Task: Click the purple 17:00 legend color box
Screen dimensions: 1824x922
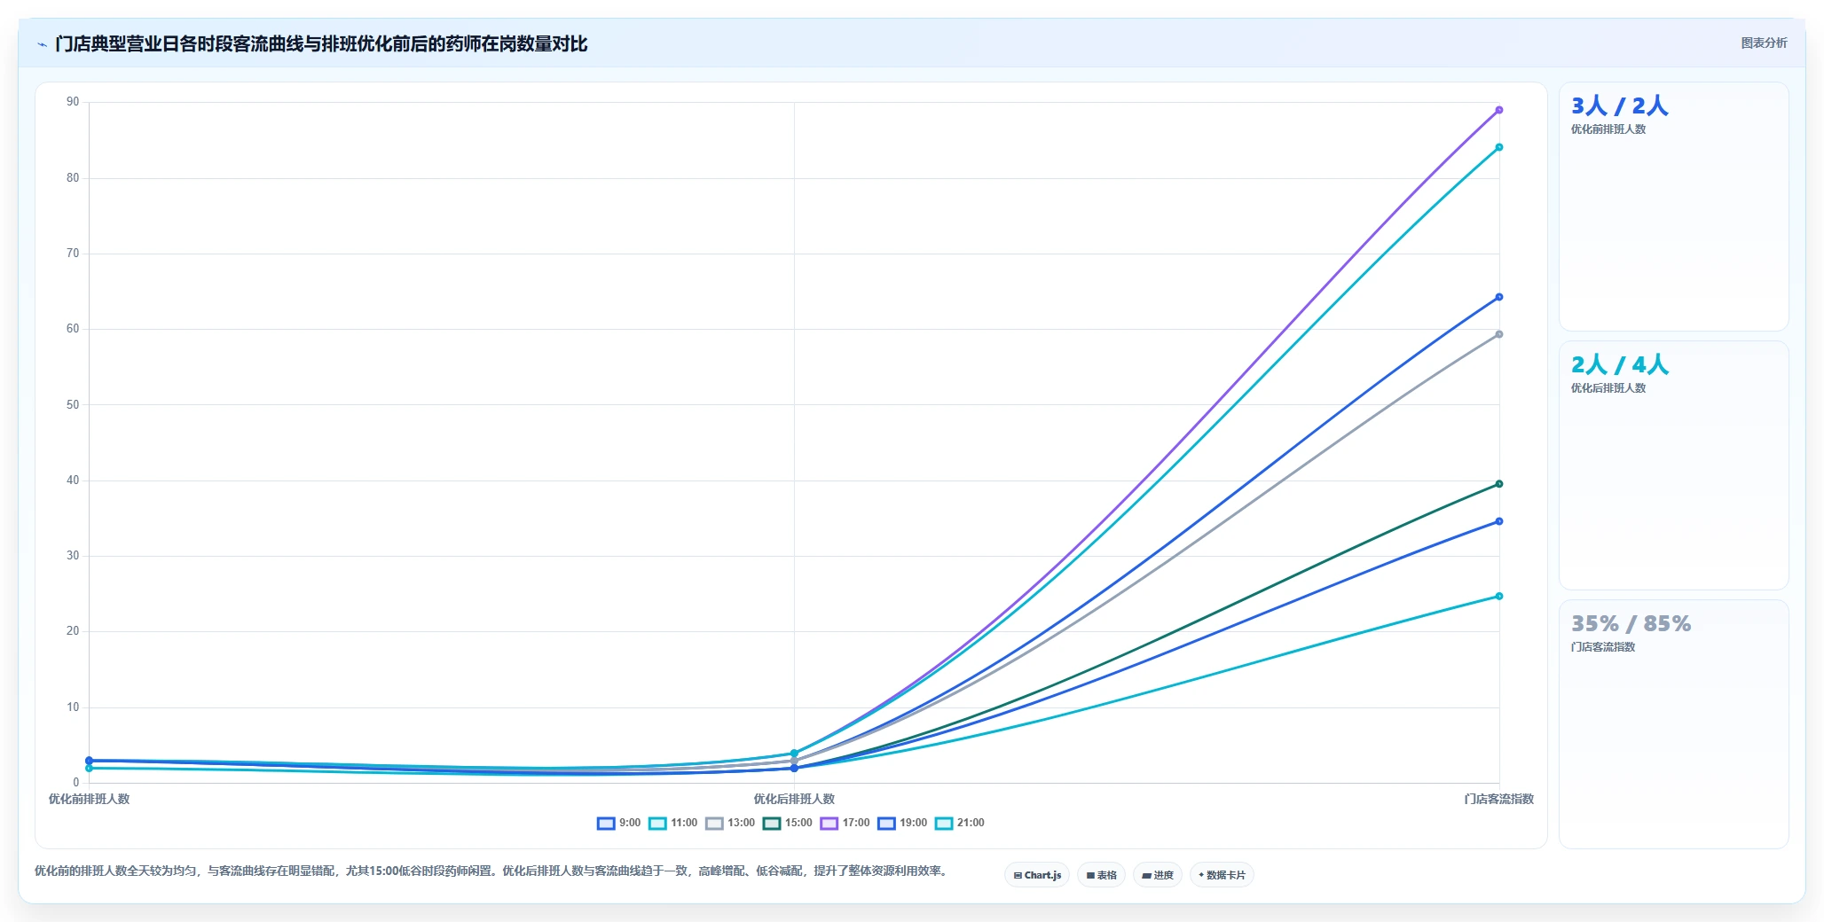Action: [x=829, y=823]
